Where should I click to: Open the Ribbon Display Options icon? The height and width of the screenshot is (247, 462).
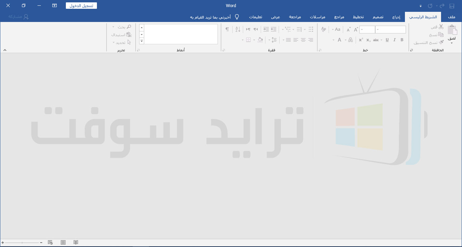(55, 6)
